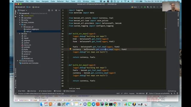The image size is (191, 107).
Task: Select README.md in tree
Action: click(27, 59)
